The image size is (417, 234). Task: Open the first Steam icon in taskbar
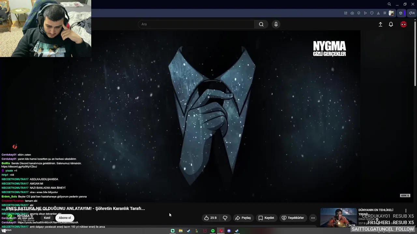189,231
